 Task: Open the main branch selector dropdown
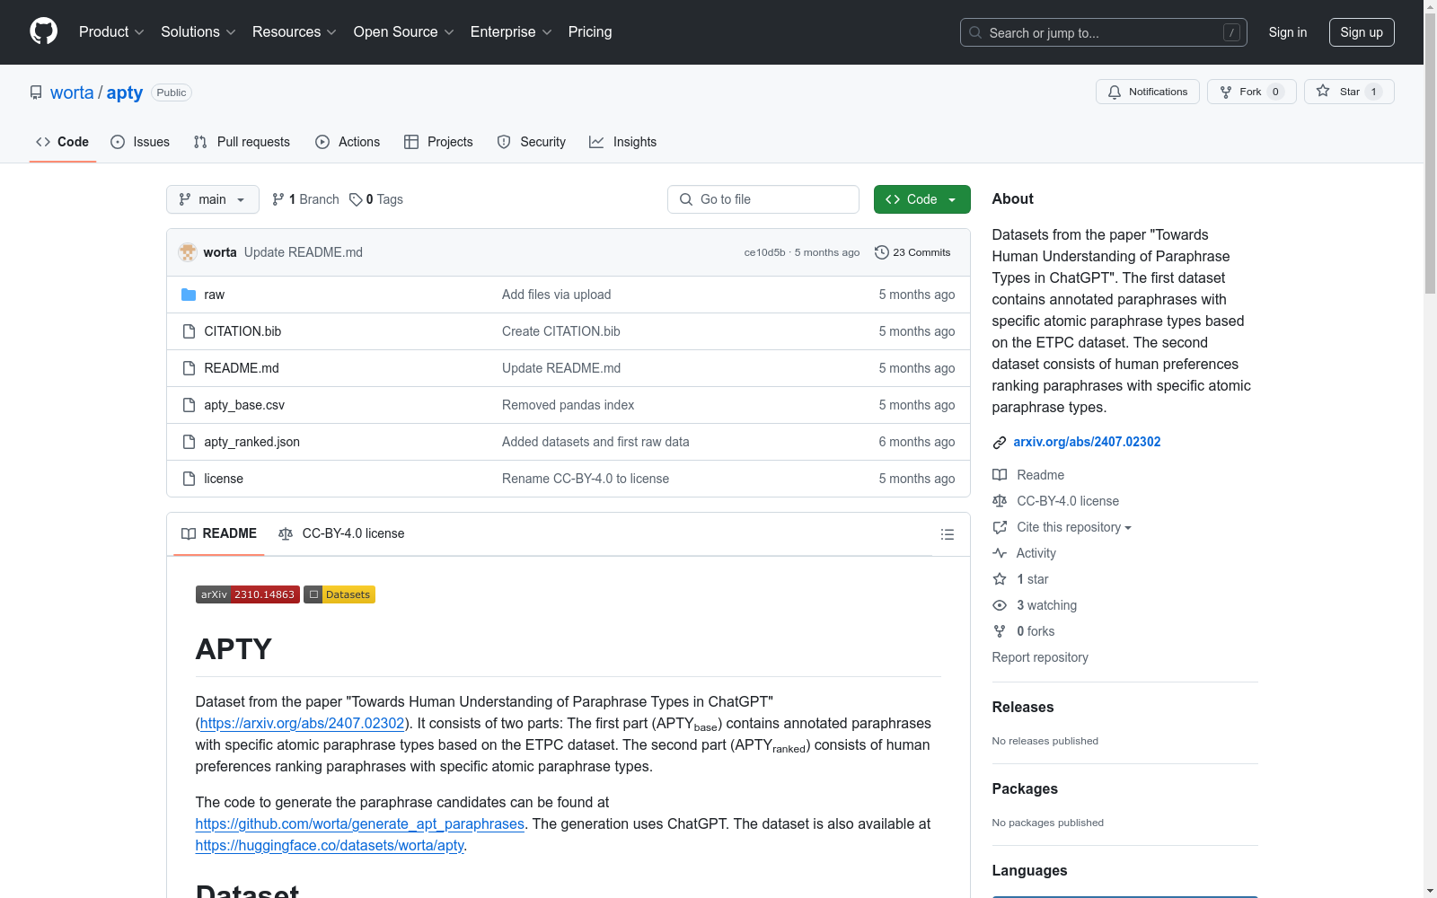(213, 199)
